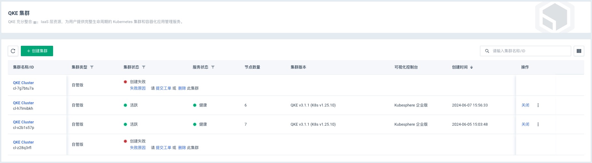Click the search magnifier icon
Screen dimensions: 592x163
point(487,51)
